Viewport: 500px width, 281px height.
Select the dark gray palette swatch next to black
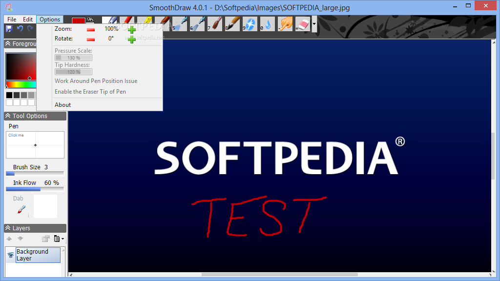click(17, 95)
